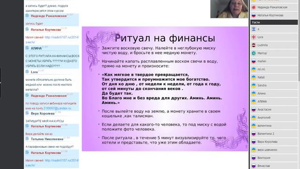Click red avatar icon beside Надежда Ражаловская in participants
Image resolution: width=300 pixels, height=169 pixels.
254,8
